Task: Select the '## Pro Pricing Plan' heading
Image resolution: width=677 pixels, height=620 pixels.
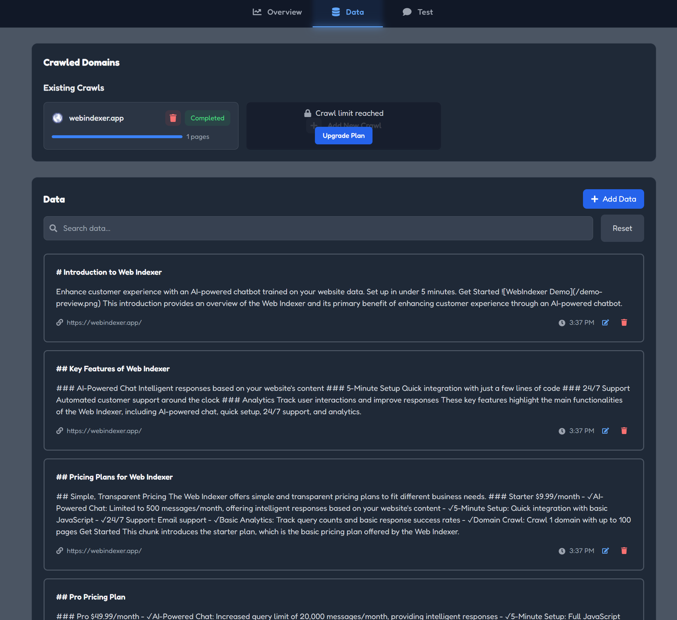Action: pyautogui.click(x=91, y=597)
